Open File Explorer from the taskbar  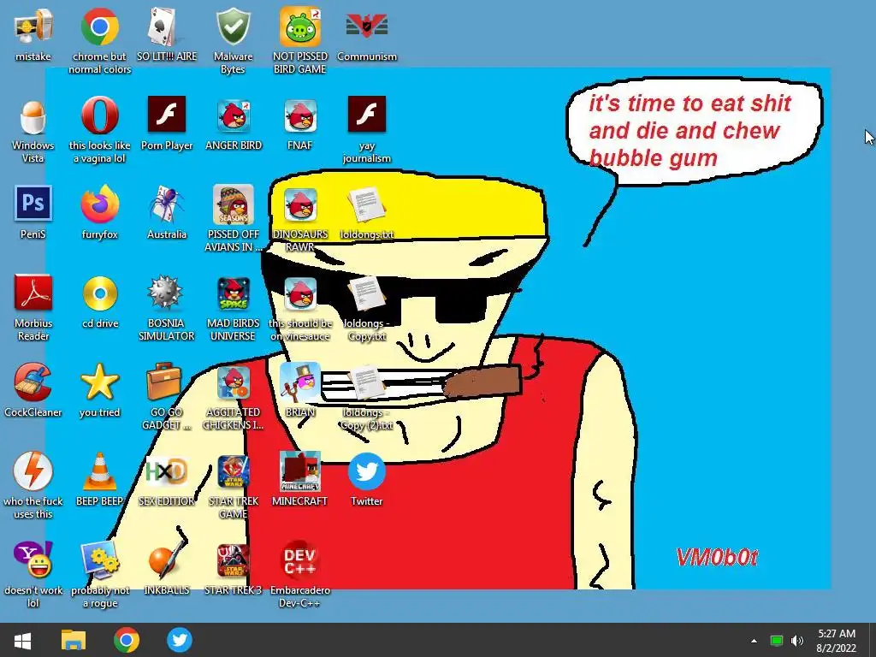(x=74, y=640)
